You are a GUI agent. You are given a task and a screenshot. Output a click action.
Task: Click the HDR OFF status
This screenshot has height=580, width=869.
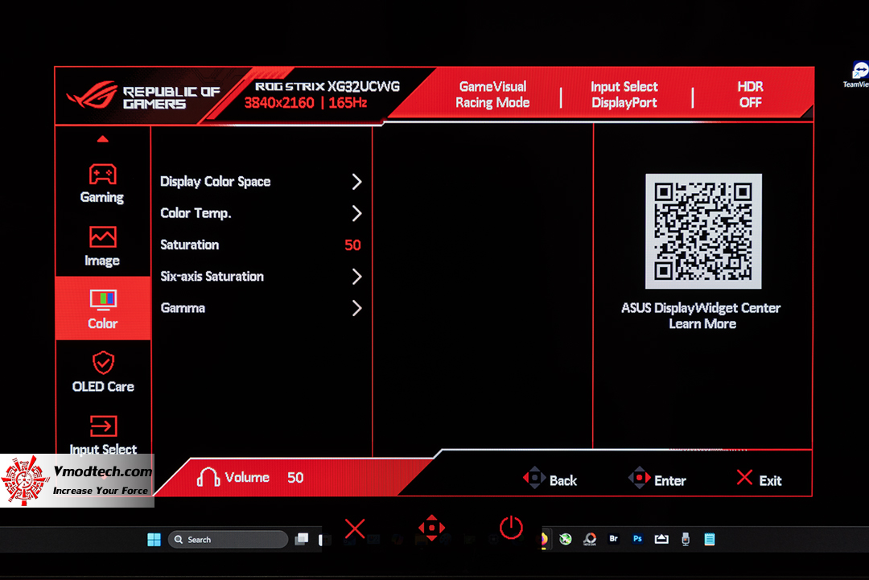[x=751, y=94]
